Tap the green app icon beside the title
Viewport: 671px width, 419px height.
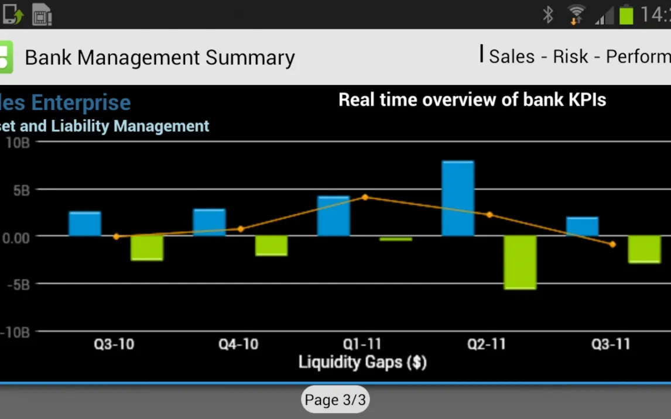click(x=6, y=57)
